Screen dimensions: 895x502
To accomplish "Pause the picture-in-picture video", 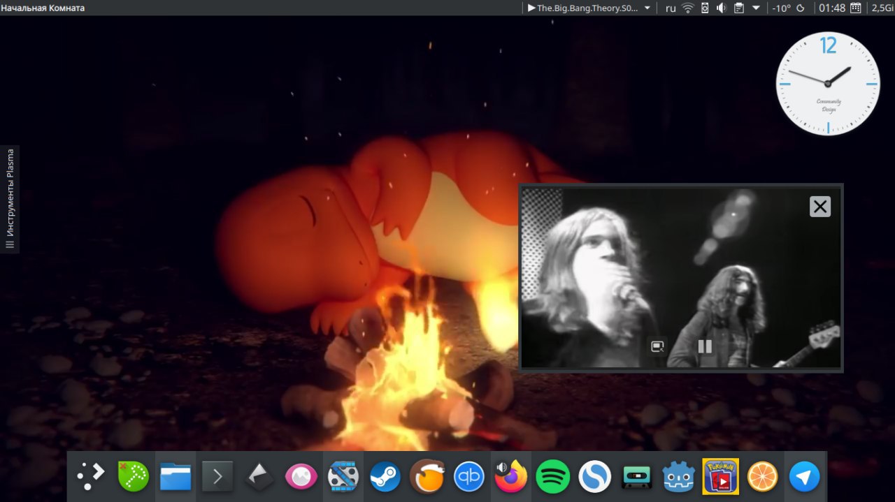I will click(x=705, y=346).
